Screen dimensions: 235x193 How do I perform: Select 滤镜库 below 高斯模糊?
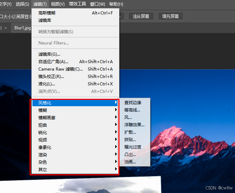point(75,20)
